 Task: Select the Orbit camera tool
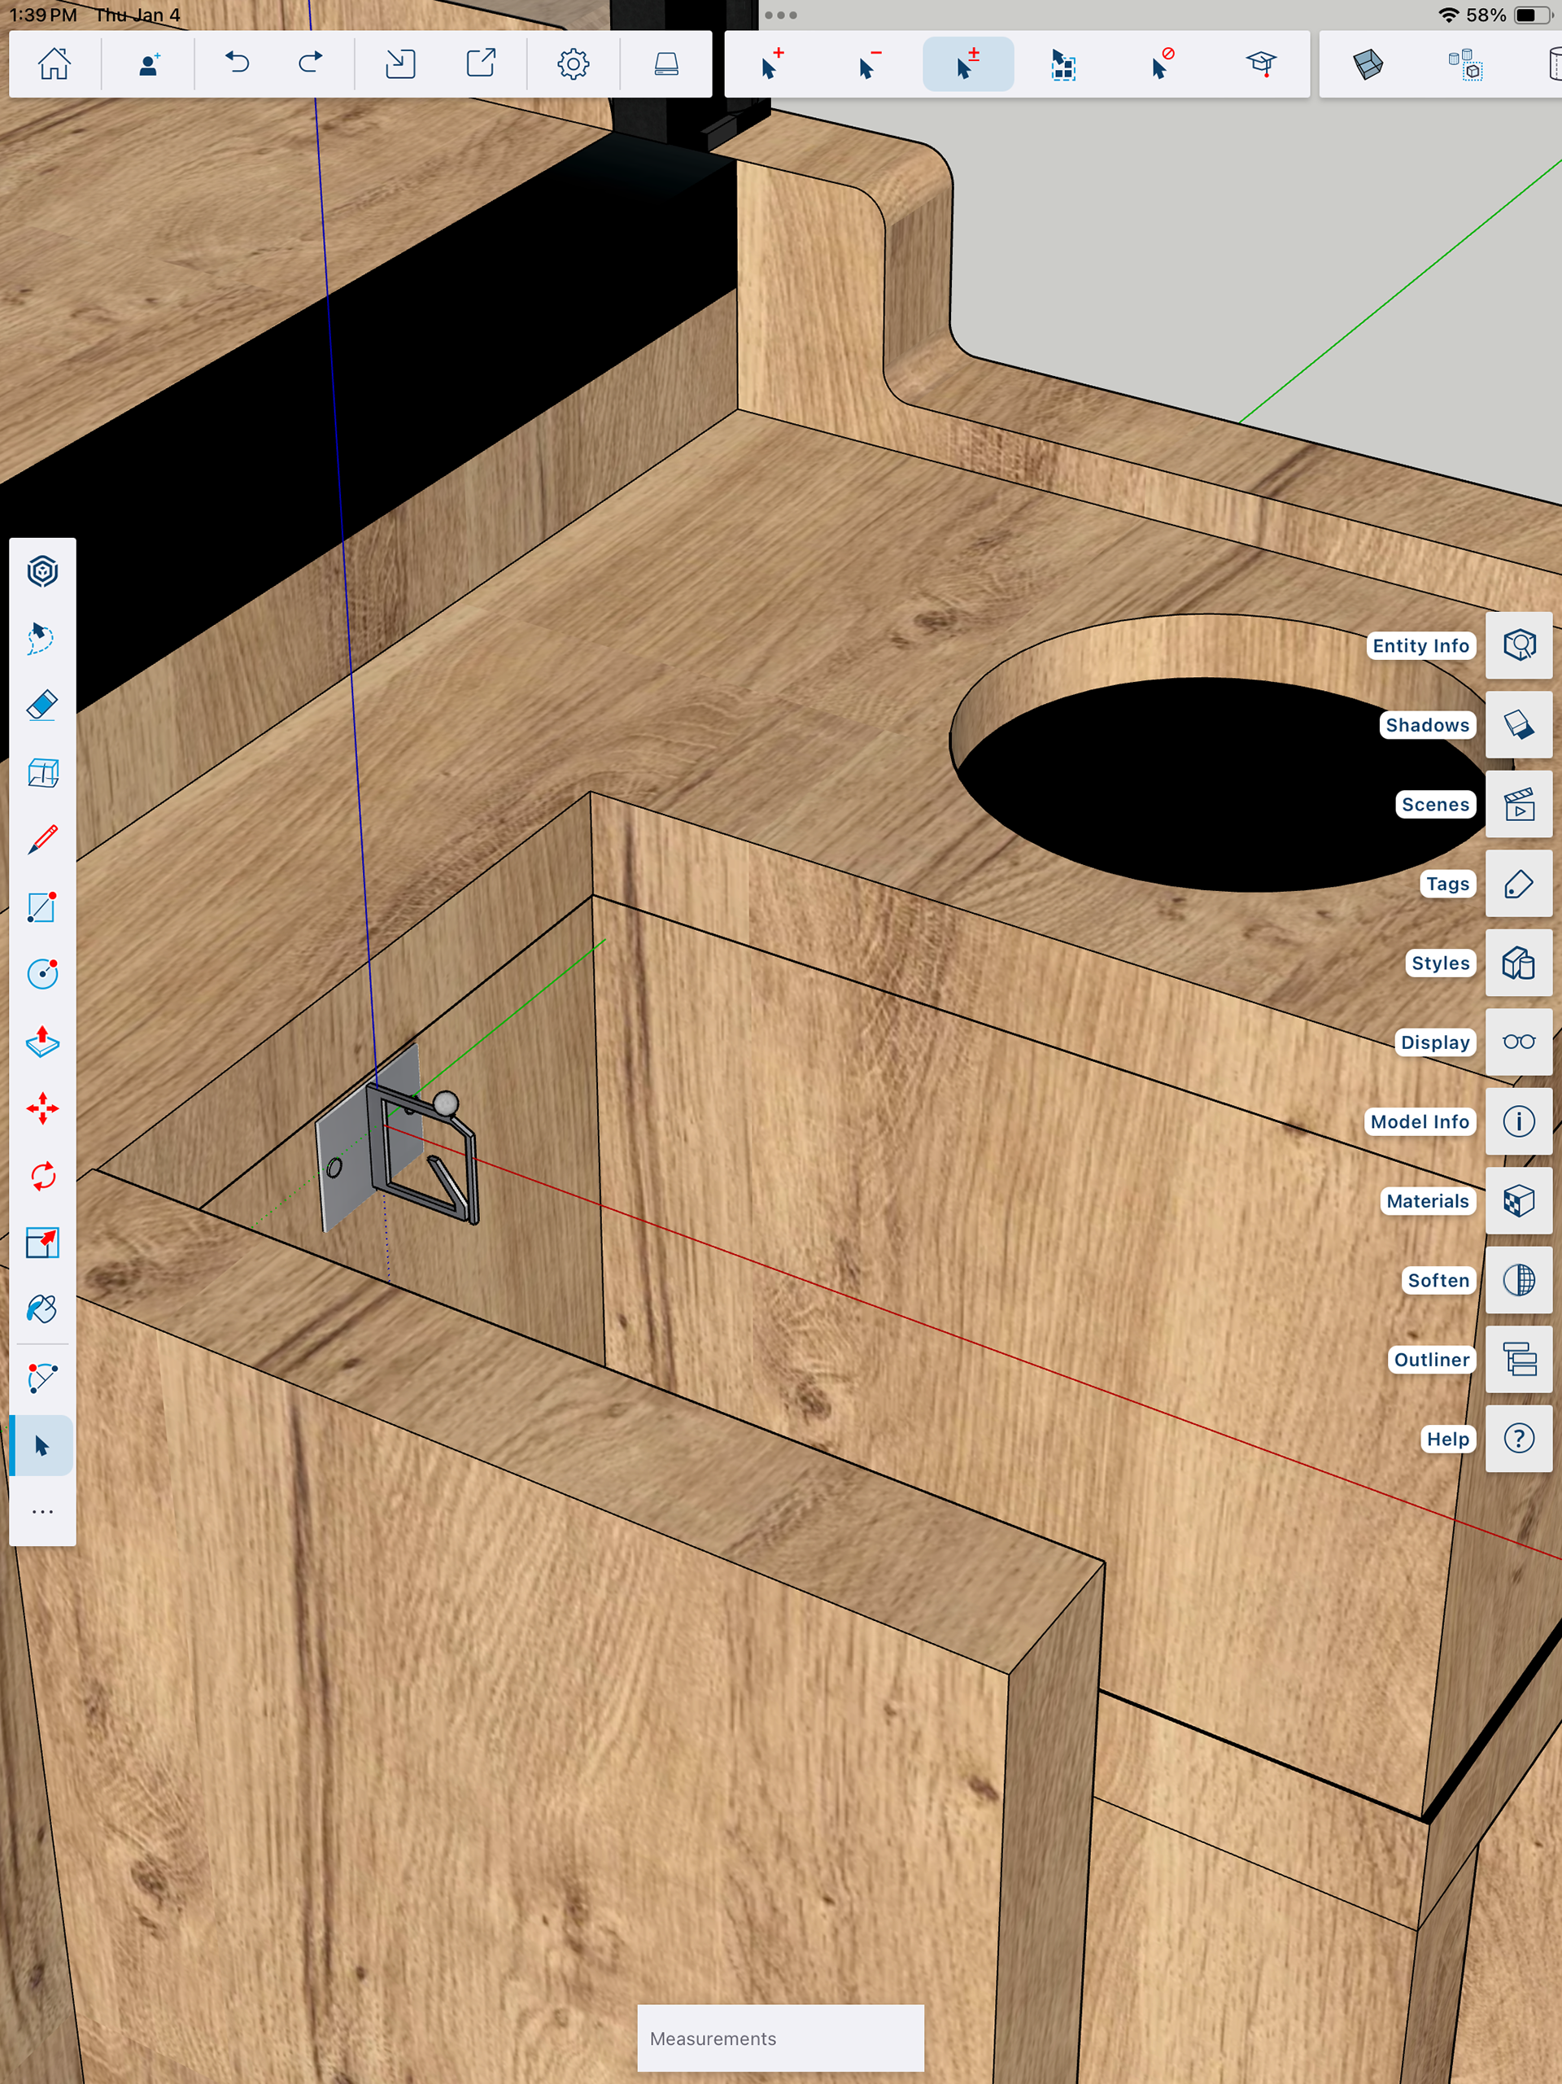pos(42,571)
